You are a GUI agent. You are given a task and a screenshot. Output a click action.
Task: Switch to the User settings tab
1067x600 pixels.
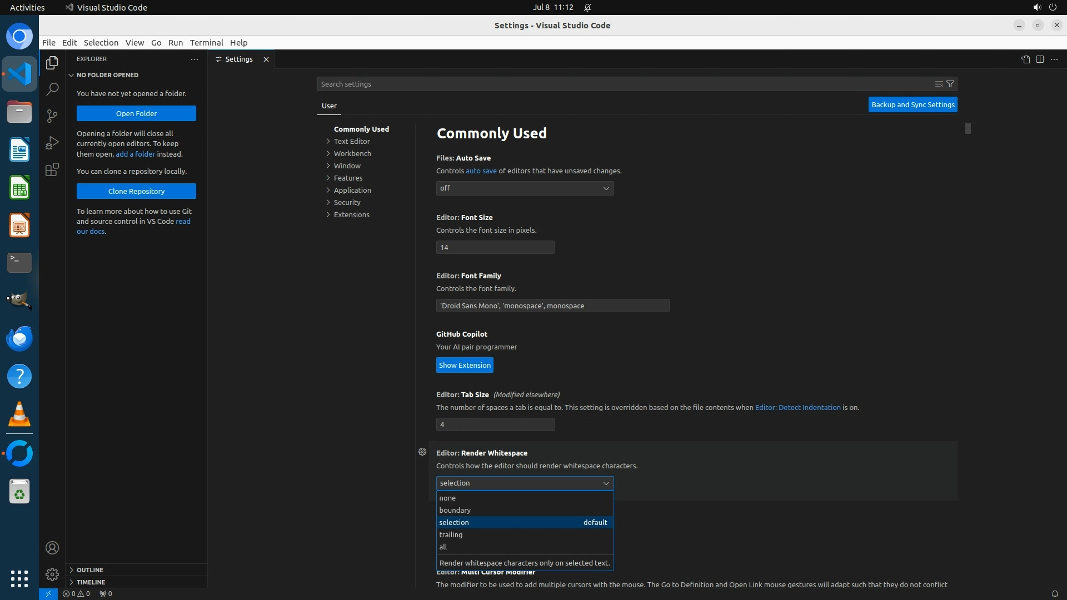point(329,106)
